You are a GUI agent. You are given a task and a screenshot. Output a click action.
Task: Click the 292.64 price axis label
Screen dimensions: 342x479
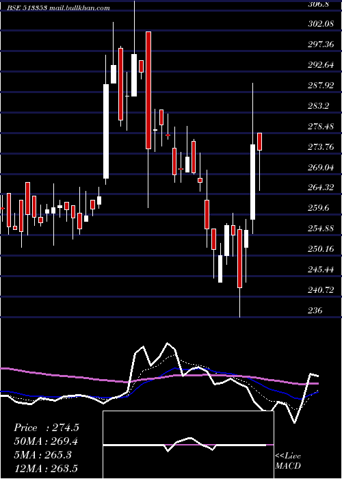321,65
